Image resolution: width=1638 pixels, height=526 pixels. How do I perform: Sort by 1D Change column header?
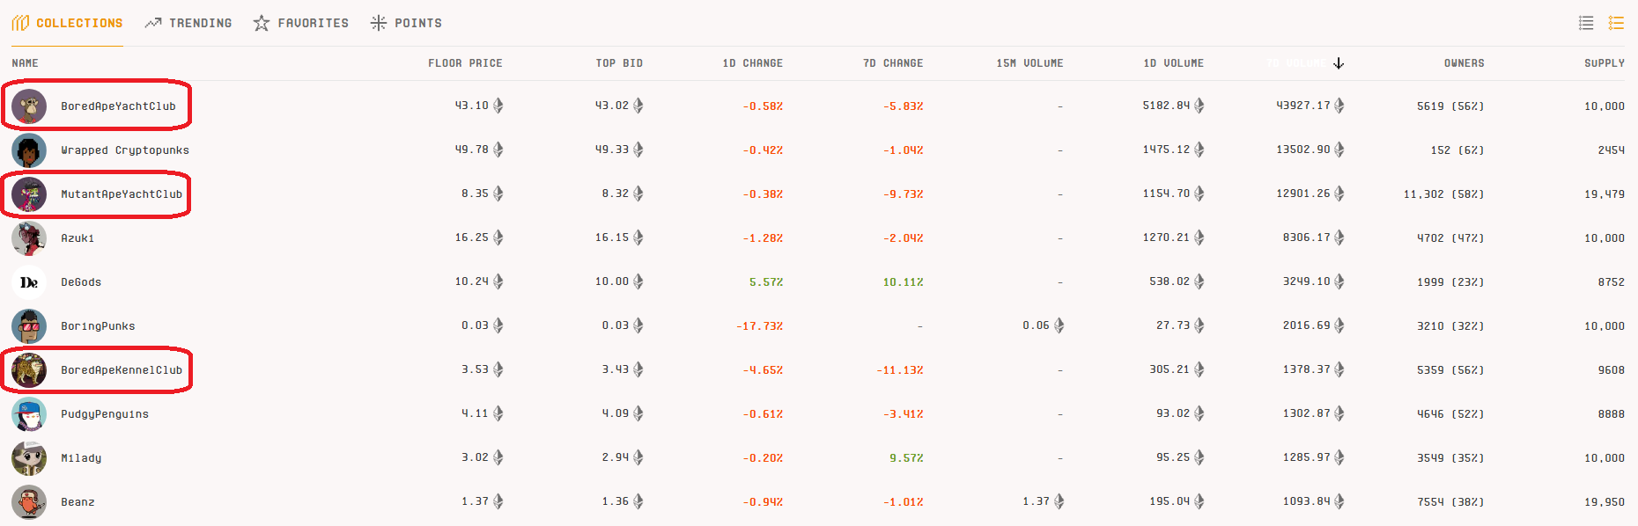752,63
